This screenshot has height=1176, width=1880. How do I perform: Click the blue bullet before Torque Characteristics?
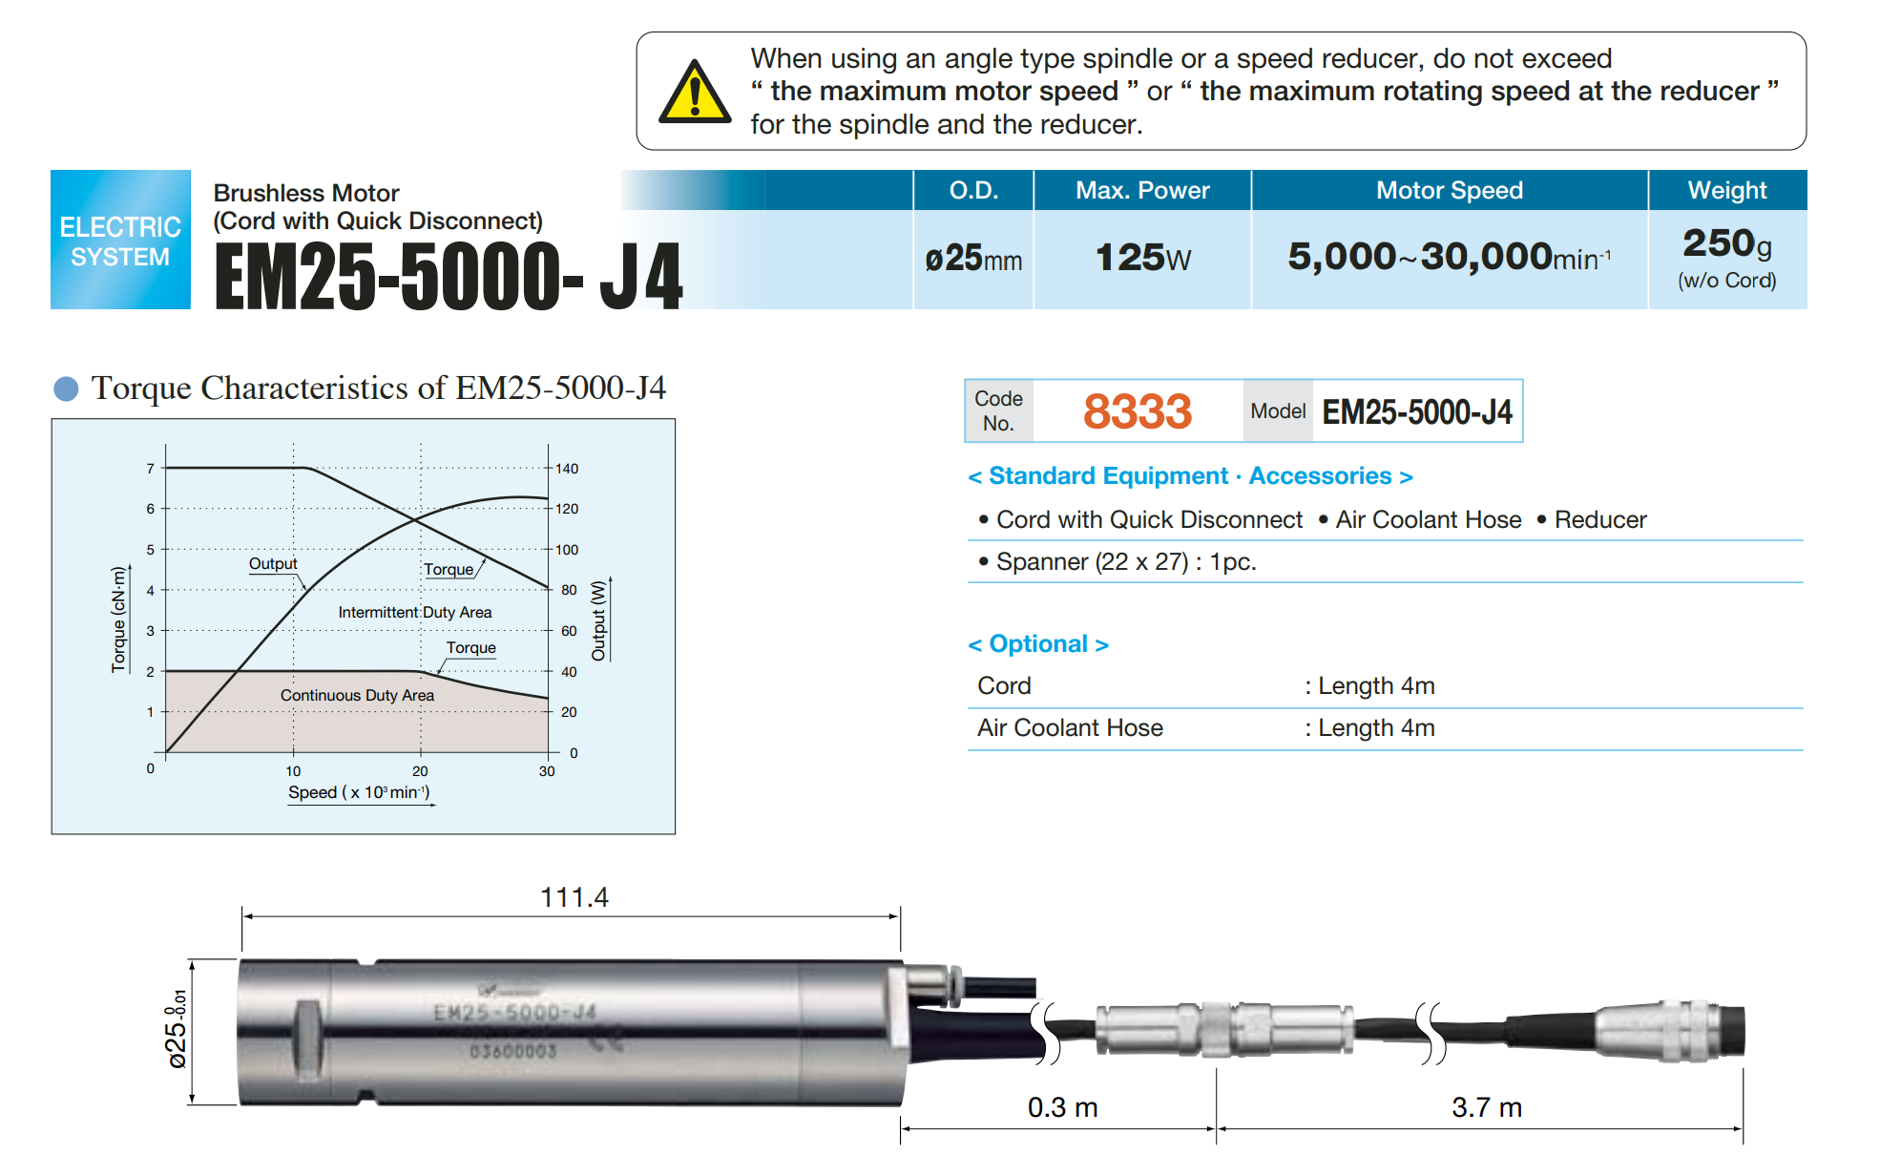(66, 388)
